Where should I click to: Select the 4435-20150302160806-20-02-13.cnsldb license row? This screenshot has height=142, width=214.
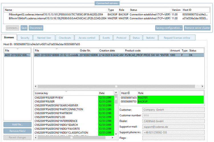pyautogui.click(x=119, y=55)
